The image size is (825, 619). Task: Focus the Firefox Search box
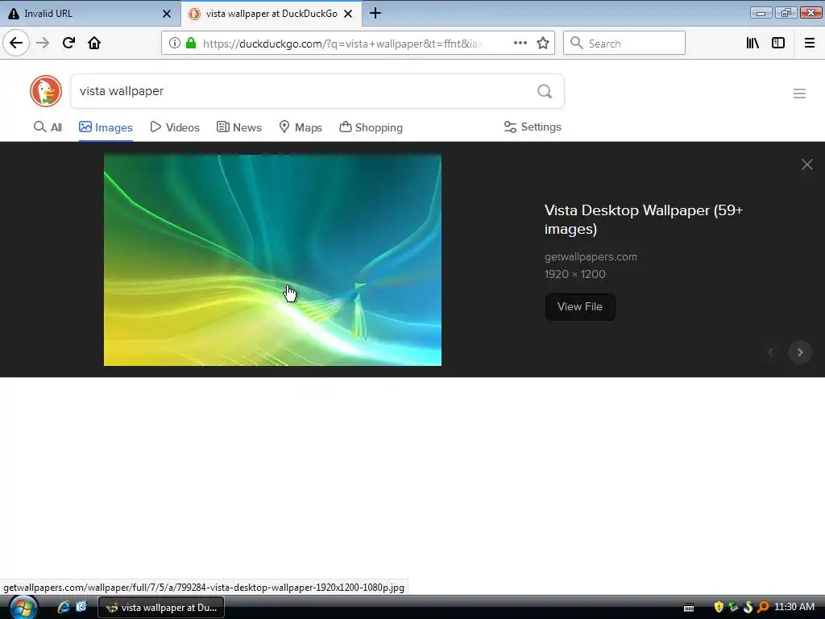point(624,44)
